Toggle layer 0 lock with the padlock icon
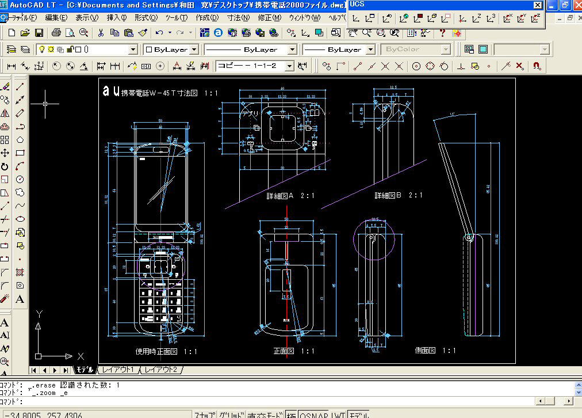 pyautogui.click(x=70, y=50)
